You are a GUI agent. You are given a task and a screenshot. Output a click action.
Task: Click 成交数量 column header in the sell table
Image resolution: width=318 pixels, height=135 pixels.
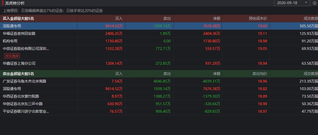coord(311,74)
